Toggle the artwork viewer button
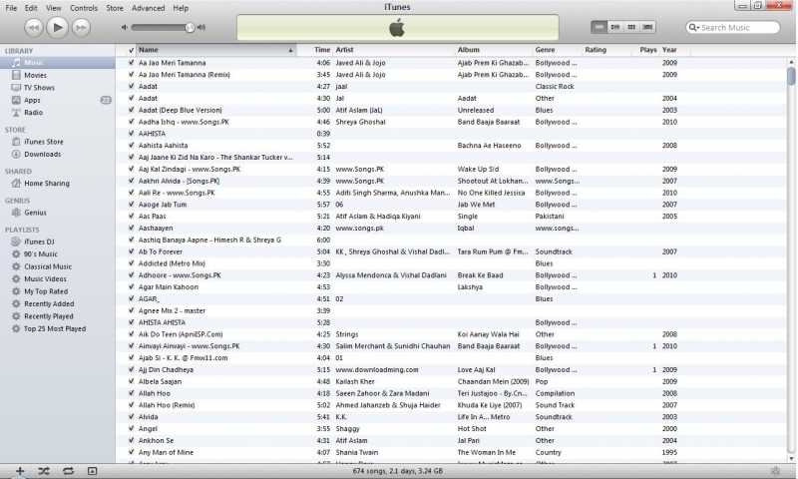Viewport: 798px width, 479px height. click(x=92, y=471)
